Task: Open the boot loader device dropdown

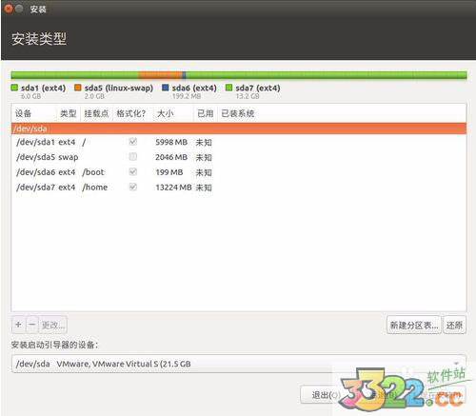Action: pos(239,364)
